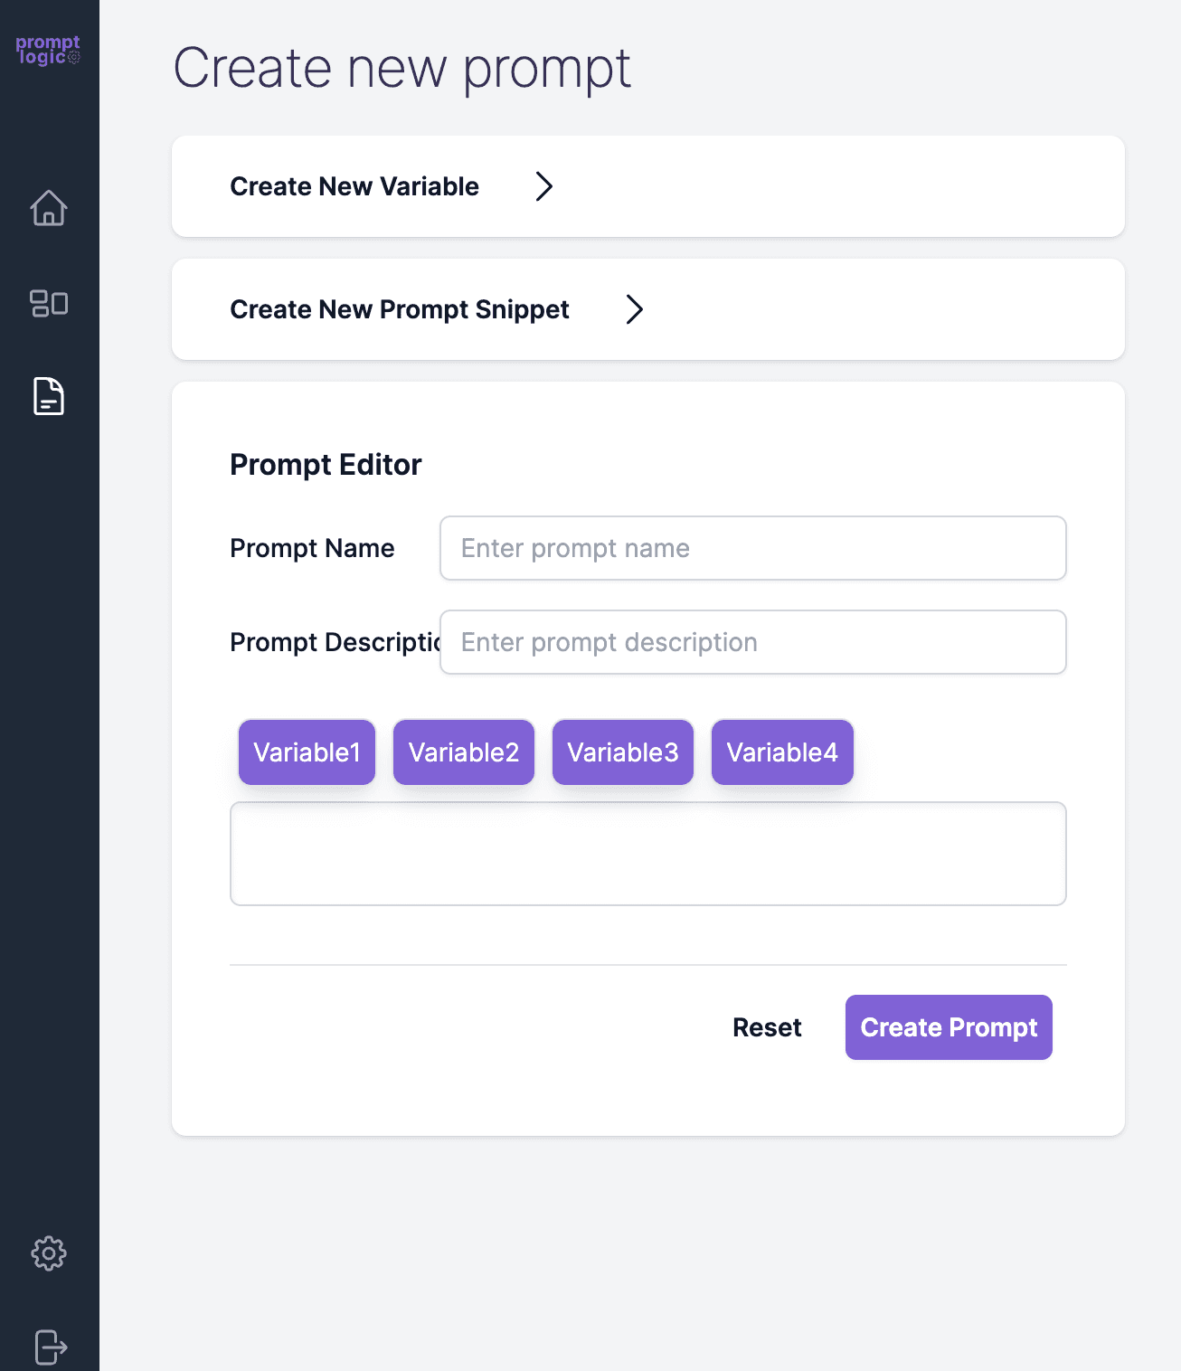Click the Create Prompt button
The image size is (1181, 1371).
(949, 1027)
